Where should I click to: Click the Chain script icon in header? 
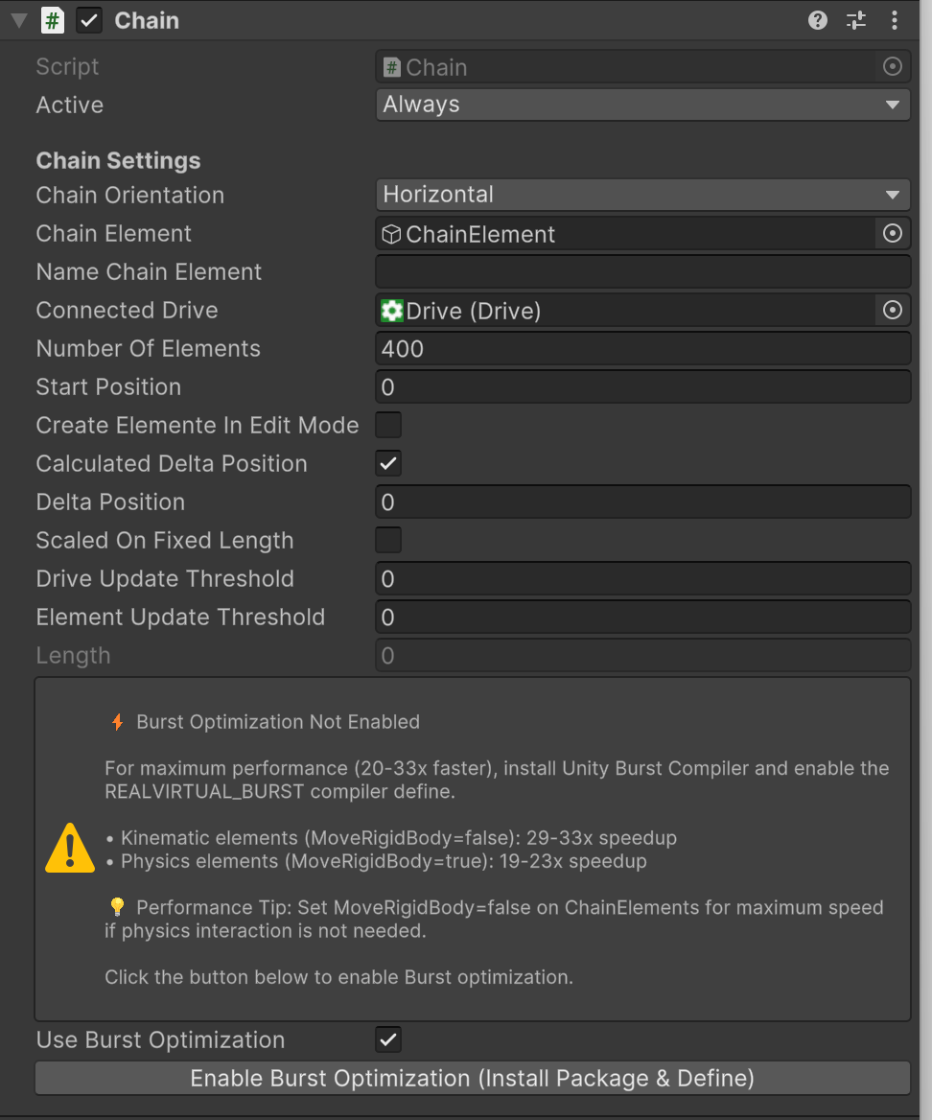coord(53,20)
